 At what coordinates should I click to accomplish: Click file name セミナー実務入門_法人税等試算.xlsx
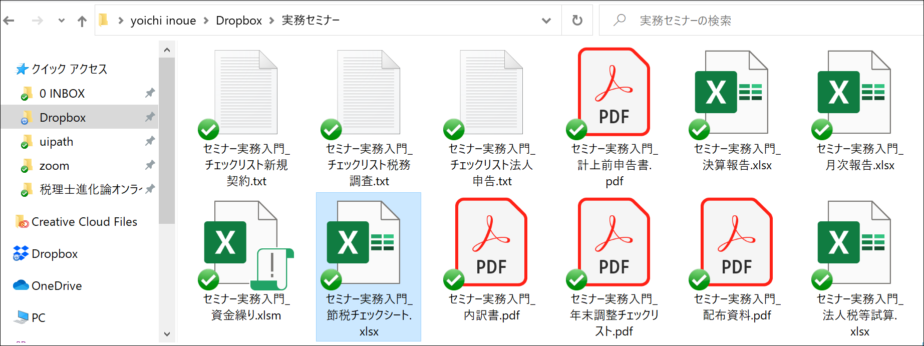tap(860, 315)
